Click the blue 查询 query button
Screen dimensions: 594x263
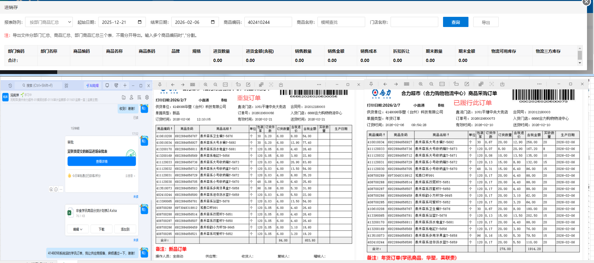tap(455, 22)
